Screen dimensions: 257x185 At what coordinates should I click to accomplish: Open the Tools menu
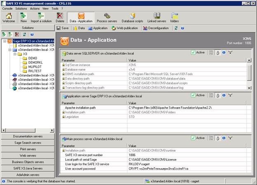54,8
